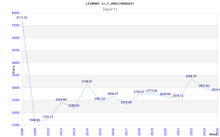Click the 2012 x-axis year label
The width and height of the screenshot is (220, 137).
tap(61, 132)
